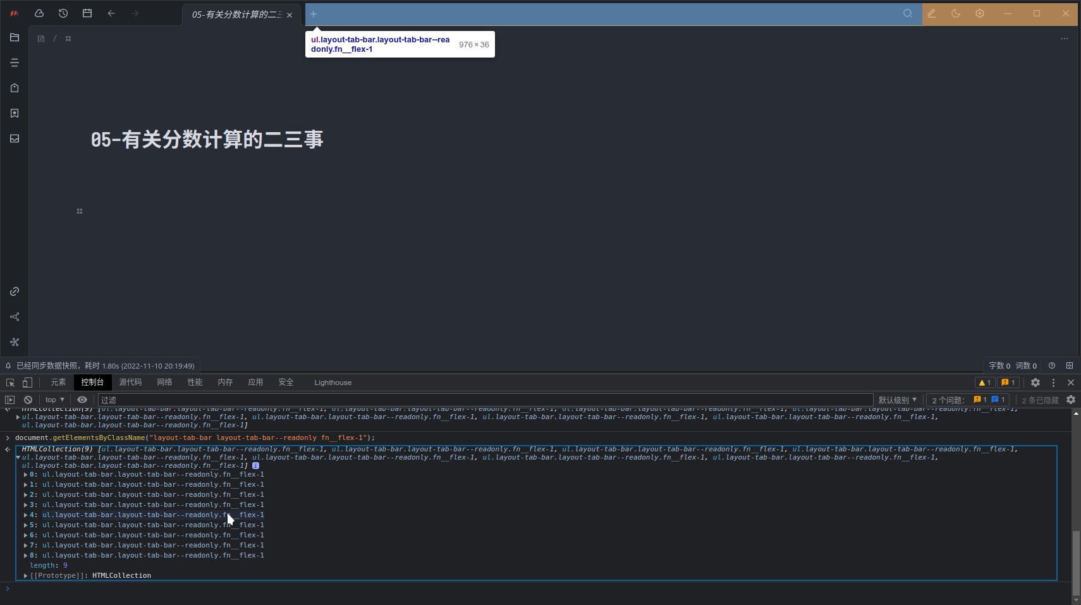Switch to the 源代码 (Sources) tab
Image resolution: width=1081 pixels, height=605 pixels.
tap(130, 382)
